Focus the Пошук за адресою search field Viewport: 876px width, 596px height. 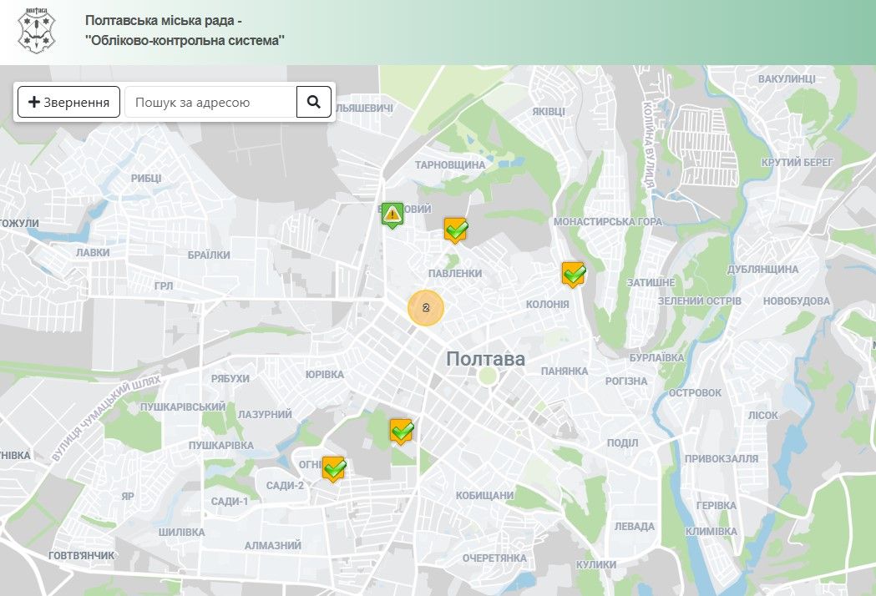coord(210,102)
